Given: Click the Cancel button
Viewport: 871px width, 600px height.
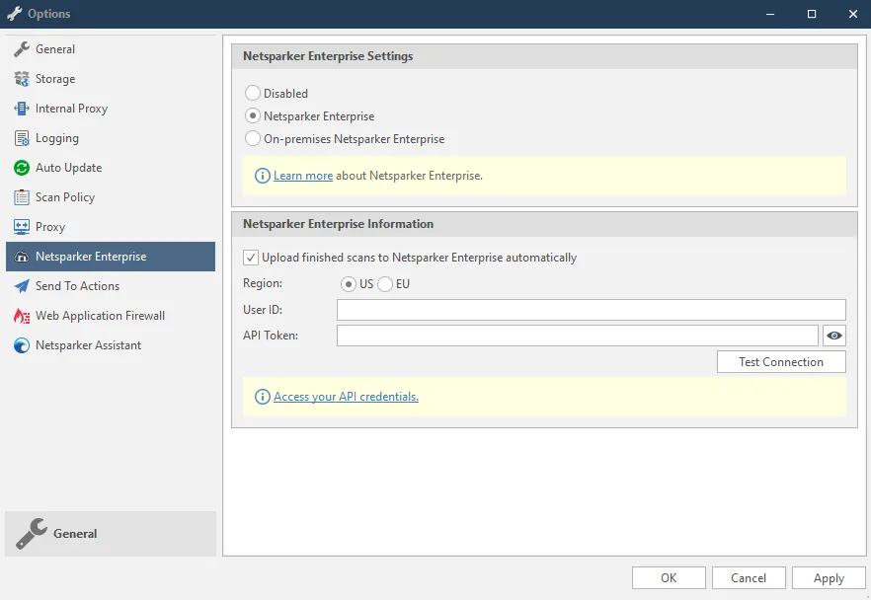Looking at the screenshot, I should [x=749, y=578].
